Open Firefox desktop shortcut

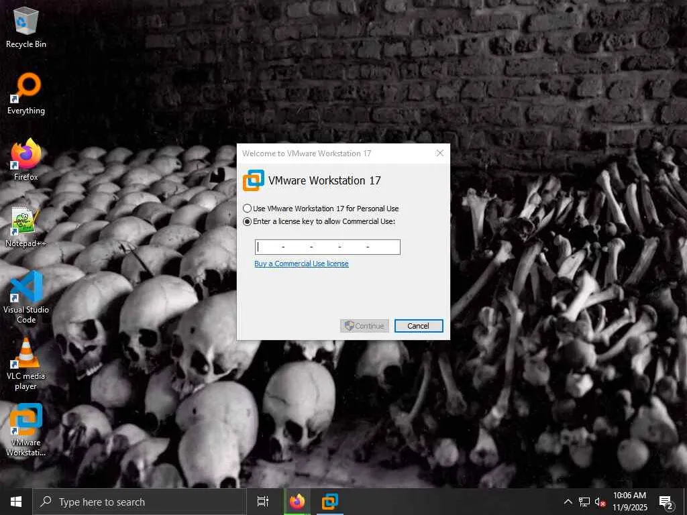point(26,160)
